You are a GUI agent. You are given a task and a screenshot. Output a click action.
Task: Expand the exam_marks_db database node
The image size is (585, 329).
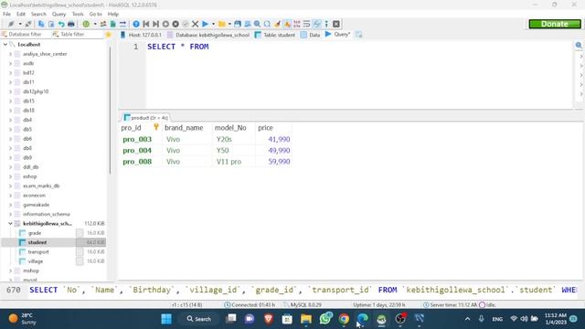tap(10, 186)
